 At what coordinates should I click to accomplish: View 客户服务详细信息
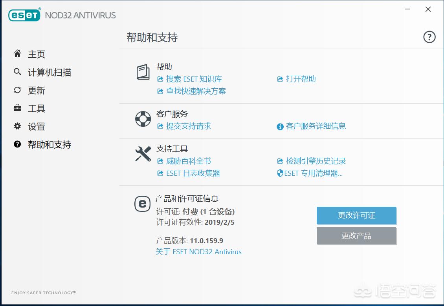(x=316, y=126)
